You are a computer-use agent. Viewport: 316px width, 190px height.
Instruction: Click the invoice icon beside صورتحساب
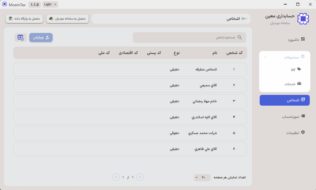[303, 116]
